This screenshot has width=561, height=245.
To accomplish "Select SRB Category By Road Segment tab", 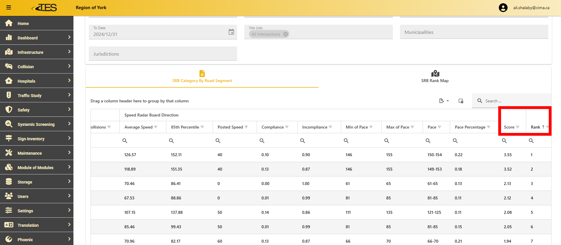I will [x=202, y=77].
